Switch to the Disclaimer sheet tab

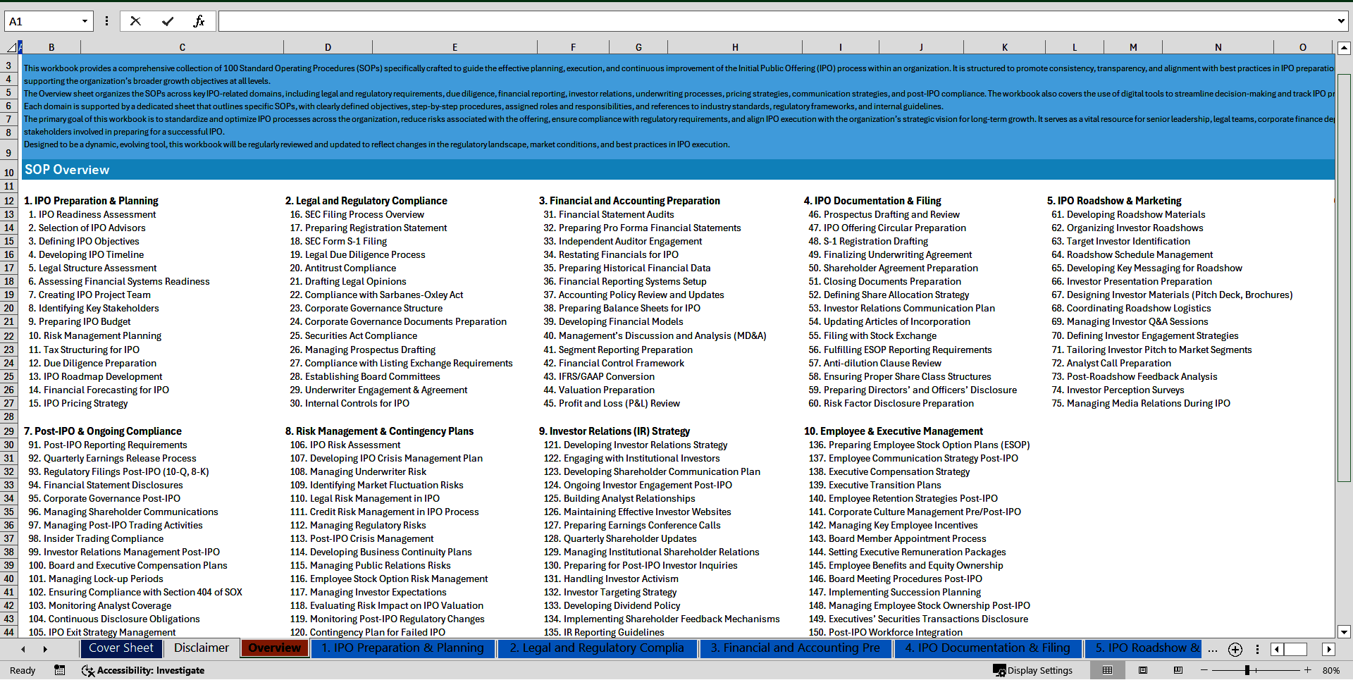point(201,648)
